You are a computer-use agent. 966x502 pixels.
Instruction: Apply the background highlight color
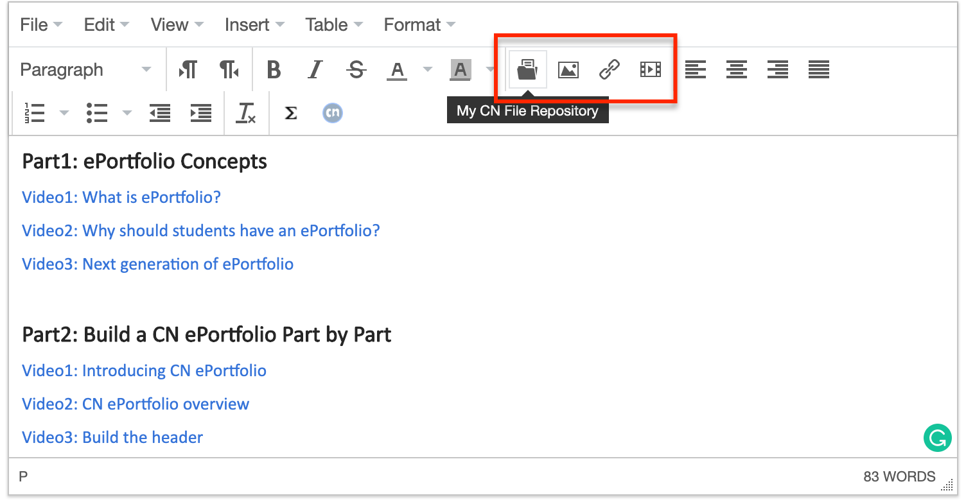[461, 69]
